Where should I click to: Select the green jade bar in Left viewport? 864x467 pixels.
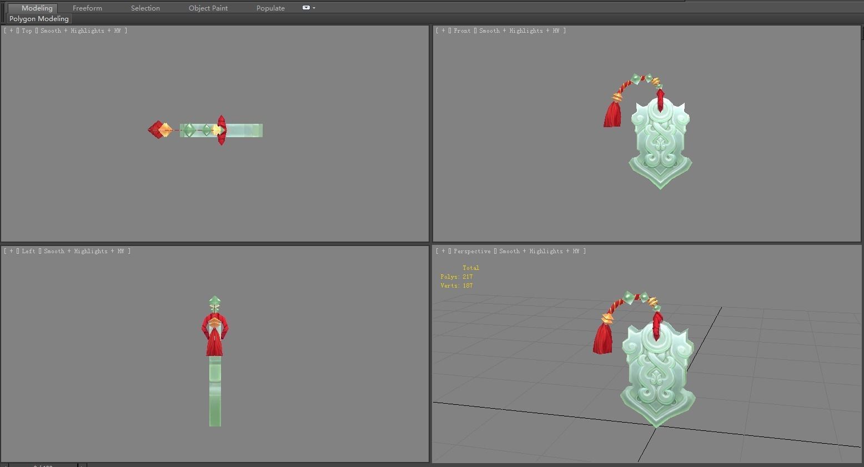click(215, 391)
